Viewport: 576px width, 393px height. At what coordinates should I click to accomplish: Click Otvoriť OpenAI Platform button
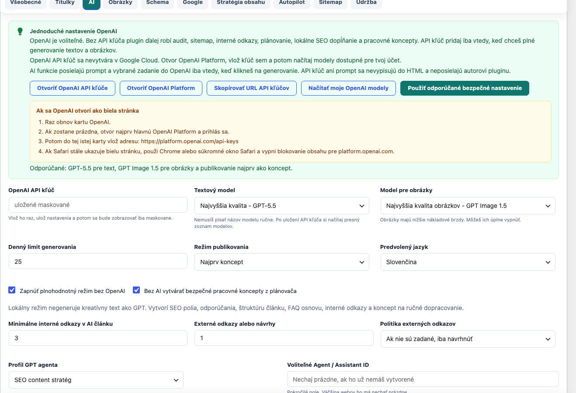pyautogui.click(x=161, y=88)
